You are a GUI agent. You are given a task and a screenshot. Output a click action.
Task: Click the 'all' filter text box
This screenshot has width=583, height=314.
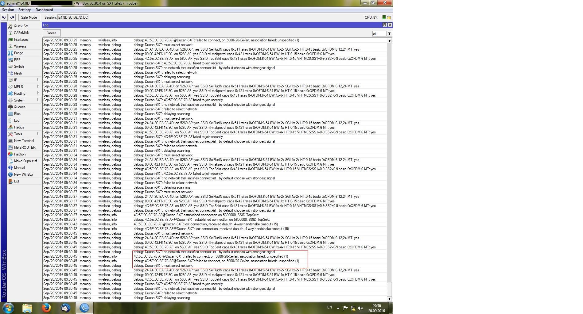(379, 34)
